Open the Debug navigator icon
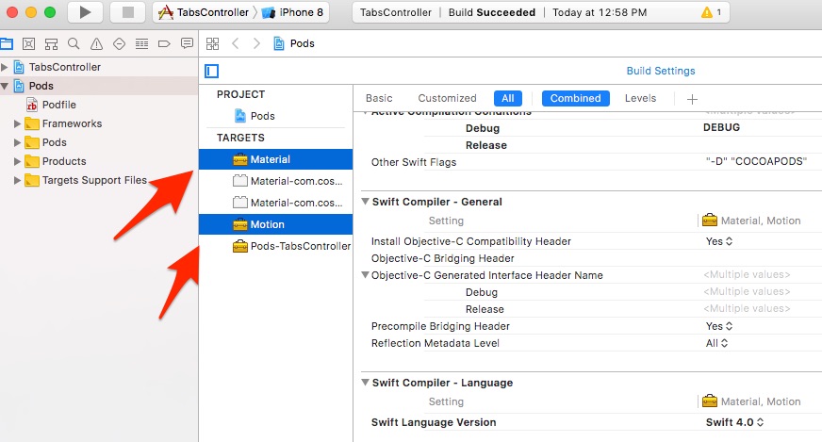The height and width of the screenshot is (442, 822). 141,43
